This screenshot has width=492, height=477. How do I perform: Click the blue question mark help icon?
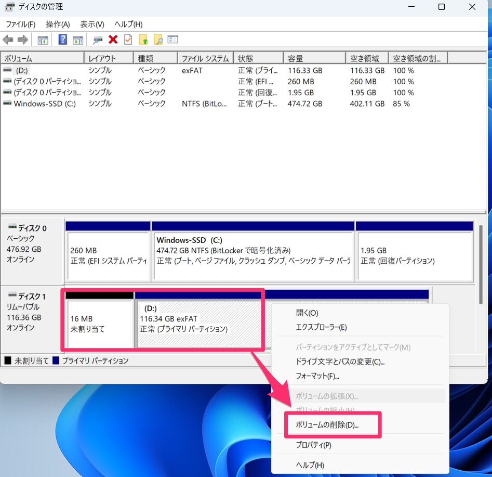(x=63, y=40)
